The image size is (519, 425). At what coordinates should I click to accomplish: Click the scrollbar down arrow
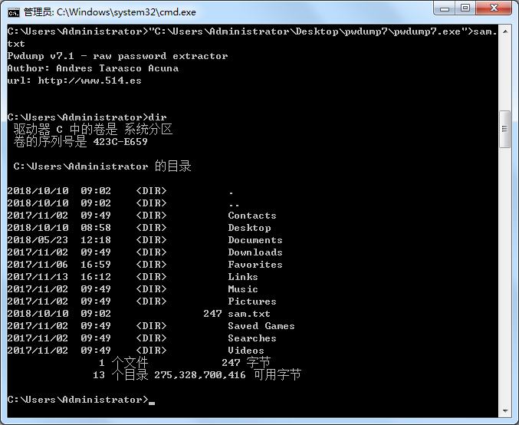(x=505, y=411)
